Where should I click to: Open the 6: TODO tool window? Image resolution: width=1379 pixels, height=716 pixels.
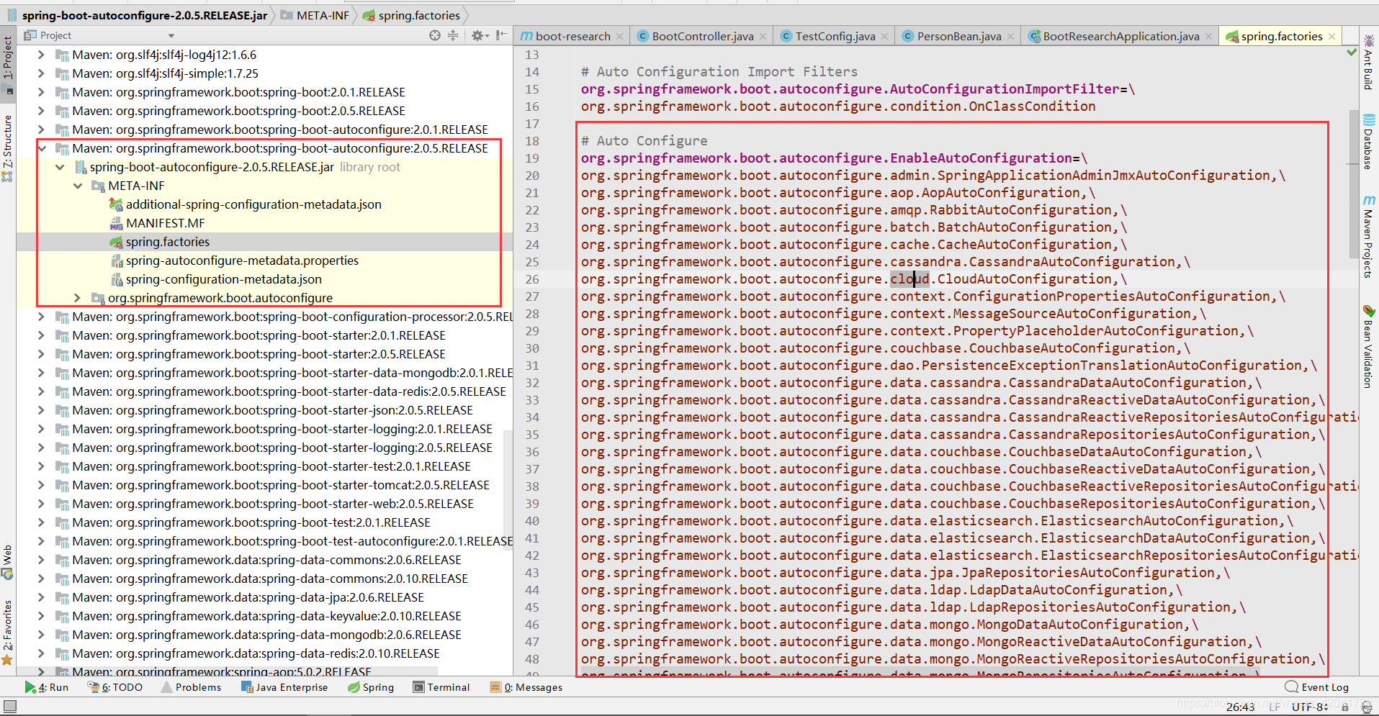(115, 687)
